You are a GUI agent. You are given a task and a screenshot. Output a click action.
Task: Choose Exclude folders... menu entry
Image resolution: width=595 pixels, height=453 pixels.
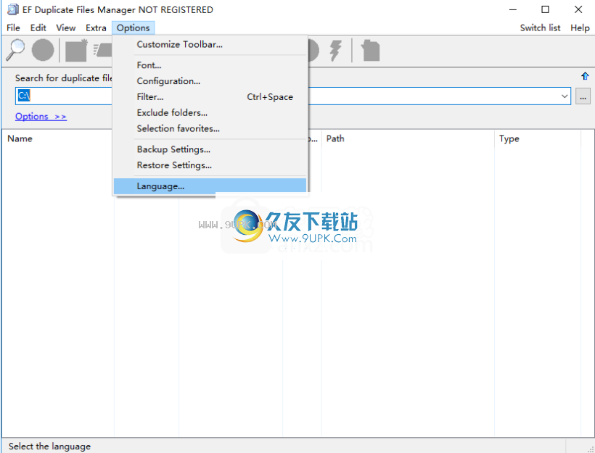click(x=210, y=113)
